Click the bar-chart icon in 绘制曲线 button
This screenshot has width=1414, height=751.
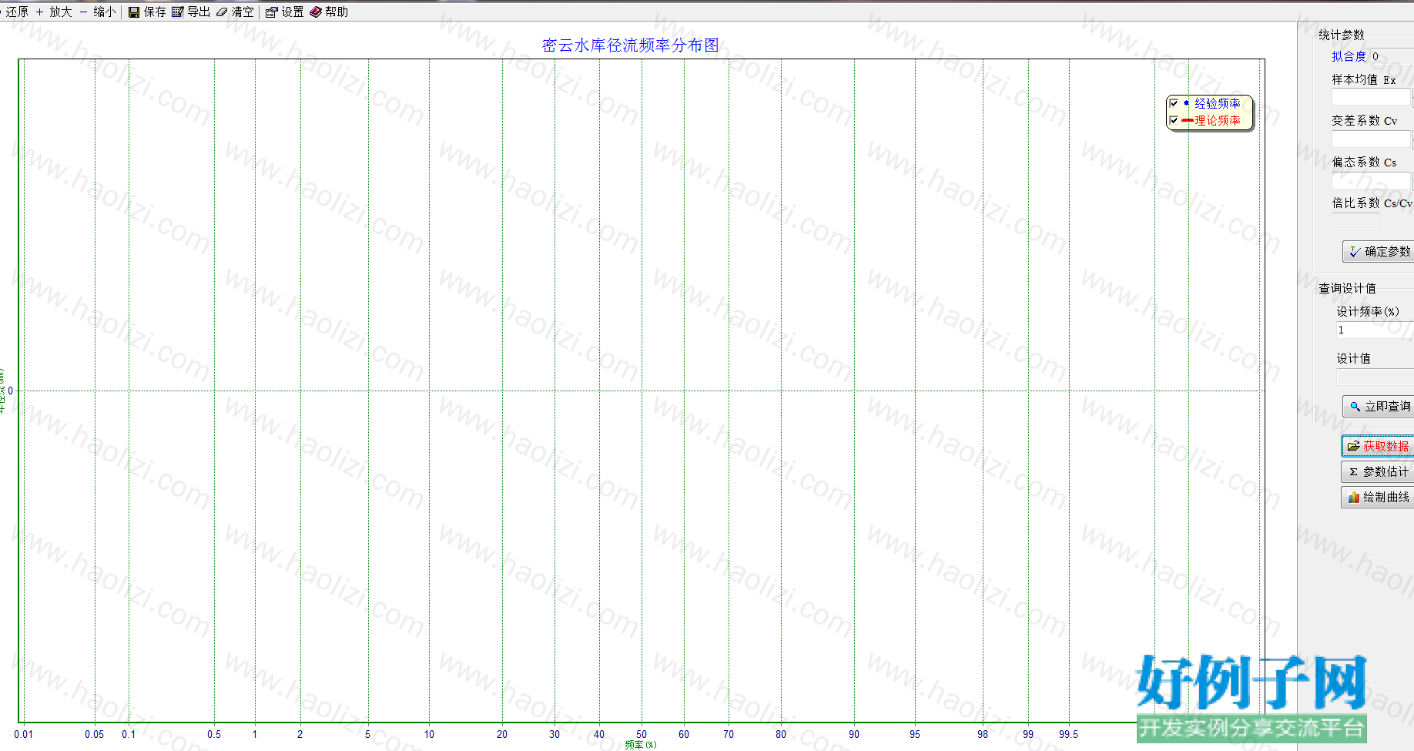[1353, 498]
